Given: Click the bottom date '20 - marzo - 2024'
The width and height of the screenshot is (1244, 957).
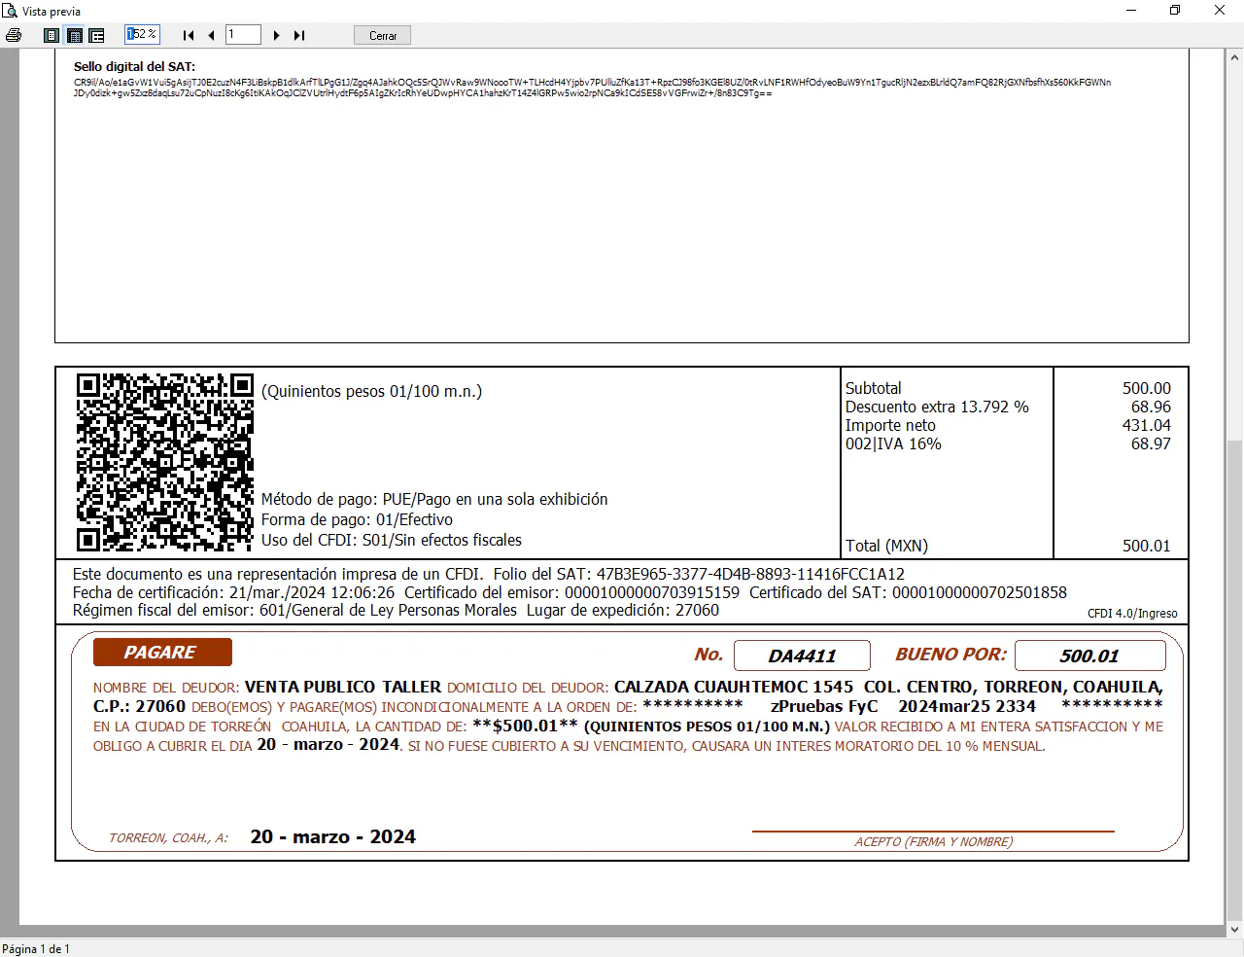Looking at the screenshot, I should point(333,837).
